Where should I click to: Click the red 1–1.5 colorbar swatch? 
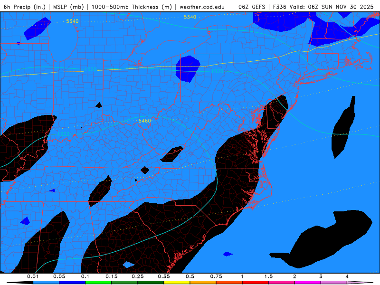point(256,283)
